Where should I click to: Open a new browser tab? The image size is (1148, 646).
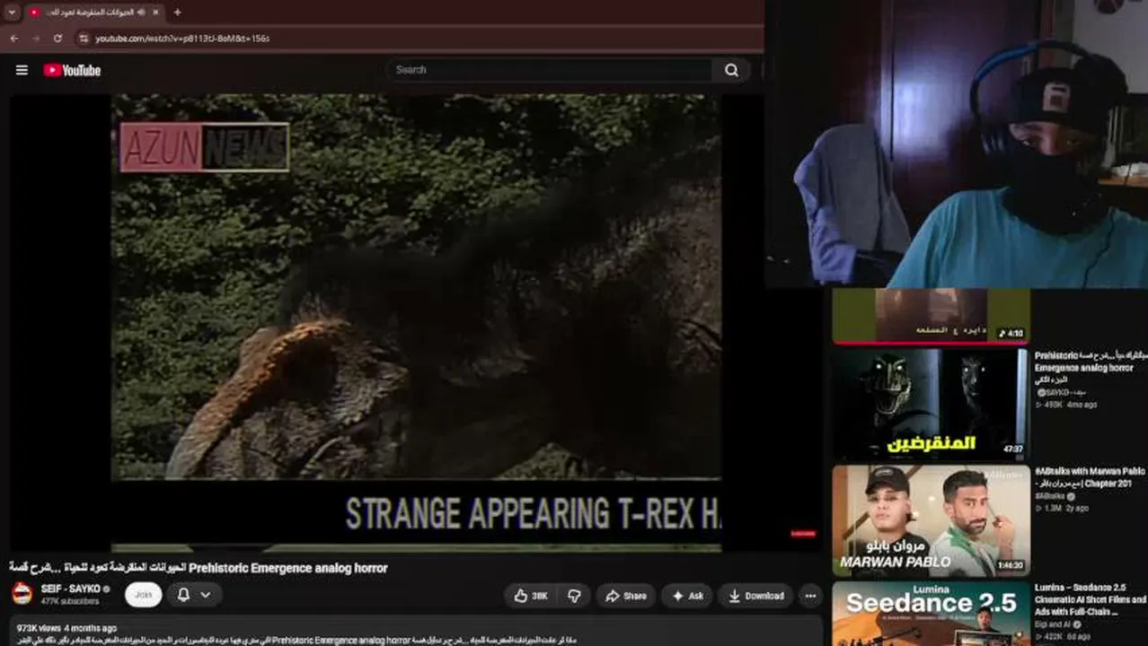click(x=177, y=13)
